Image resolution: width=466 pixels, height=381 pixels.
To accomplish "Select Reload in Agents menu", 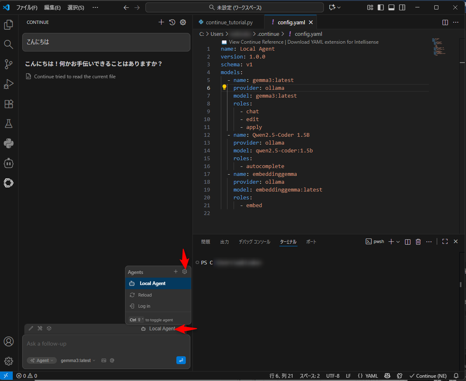I will 145,295.
